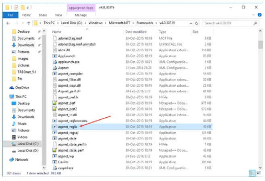
Task: Click Microsoft.NET in the address breadcrumb
Action: (x=119, y=23)
